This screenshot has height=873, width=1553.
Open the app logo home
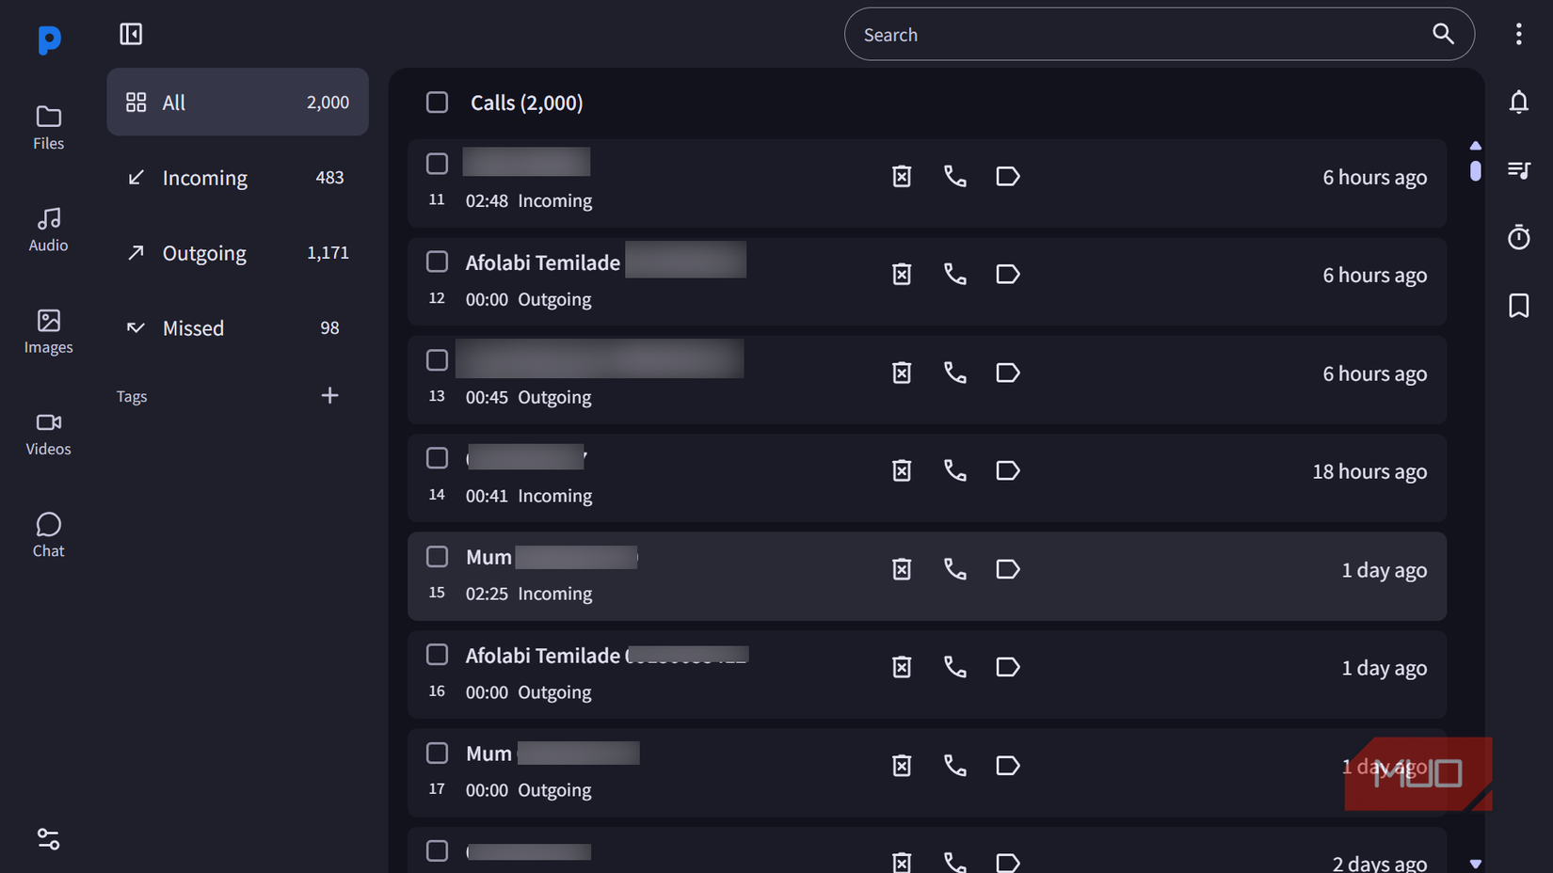(49, 40)
